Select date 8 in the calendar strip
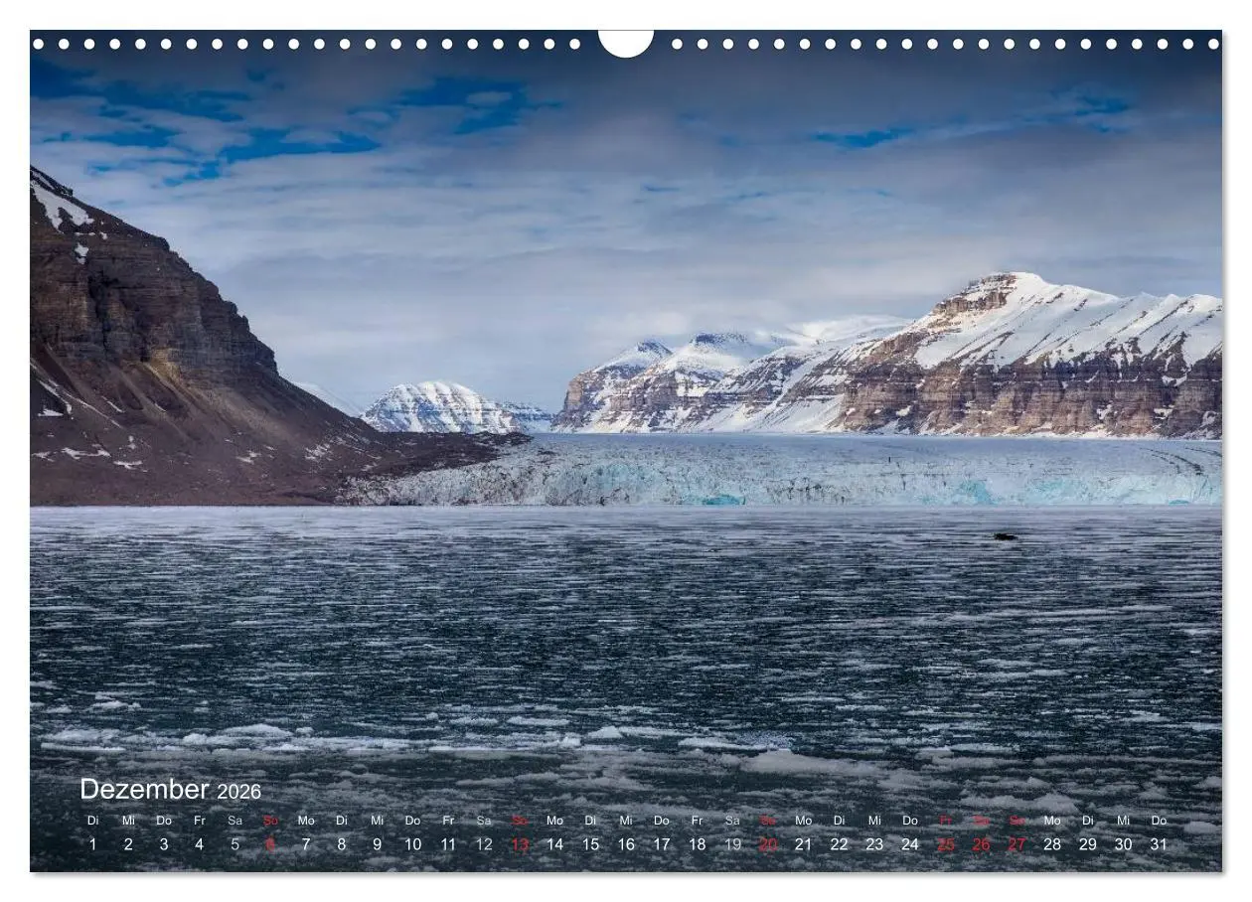The image size is (1252, 902). coord(341,844)
